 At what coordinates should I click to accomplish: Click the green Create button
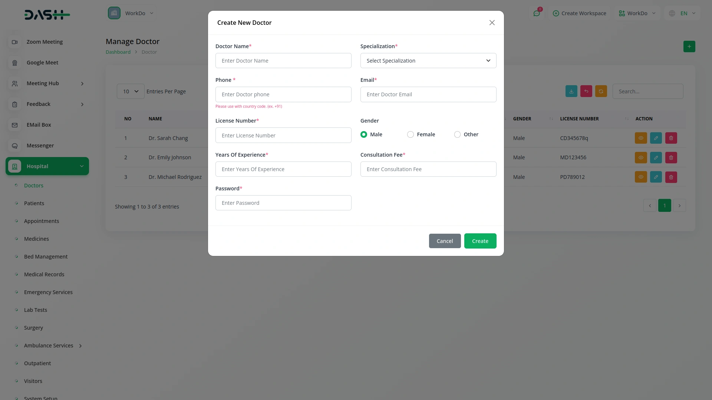pos(480,241)
